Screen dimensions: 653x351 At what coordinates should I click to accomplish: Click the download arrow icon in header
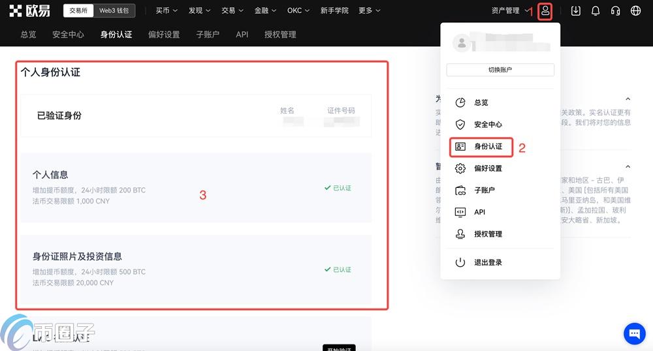575,10
